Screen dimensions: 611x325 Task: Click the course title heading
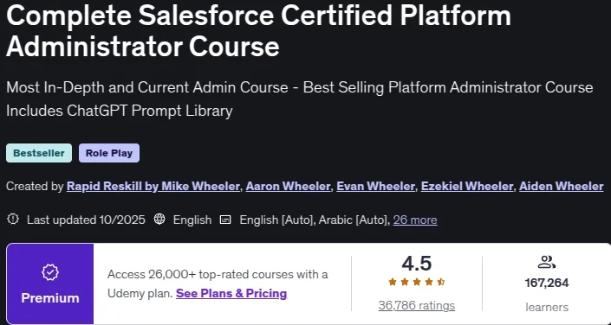click(x=258, y=31)
